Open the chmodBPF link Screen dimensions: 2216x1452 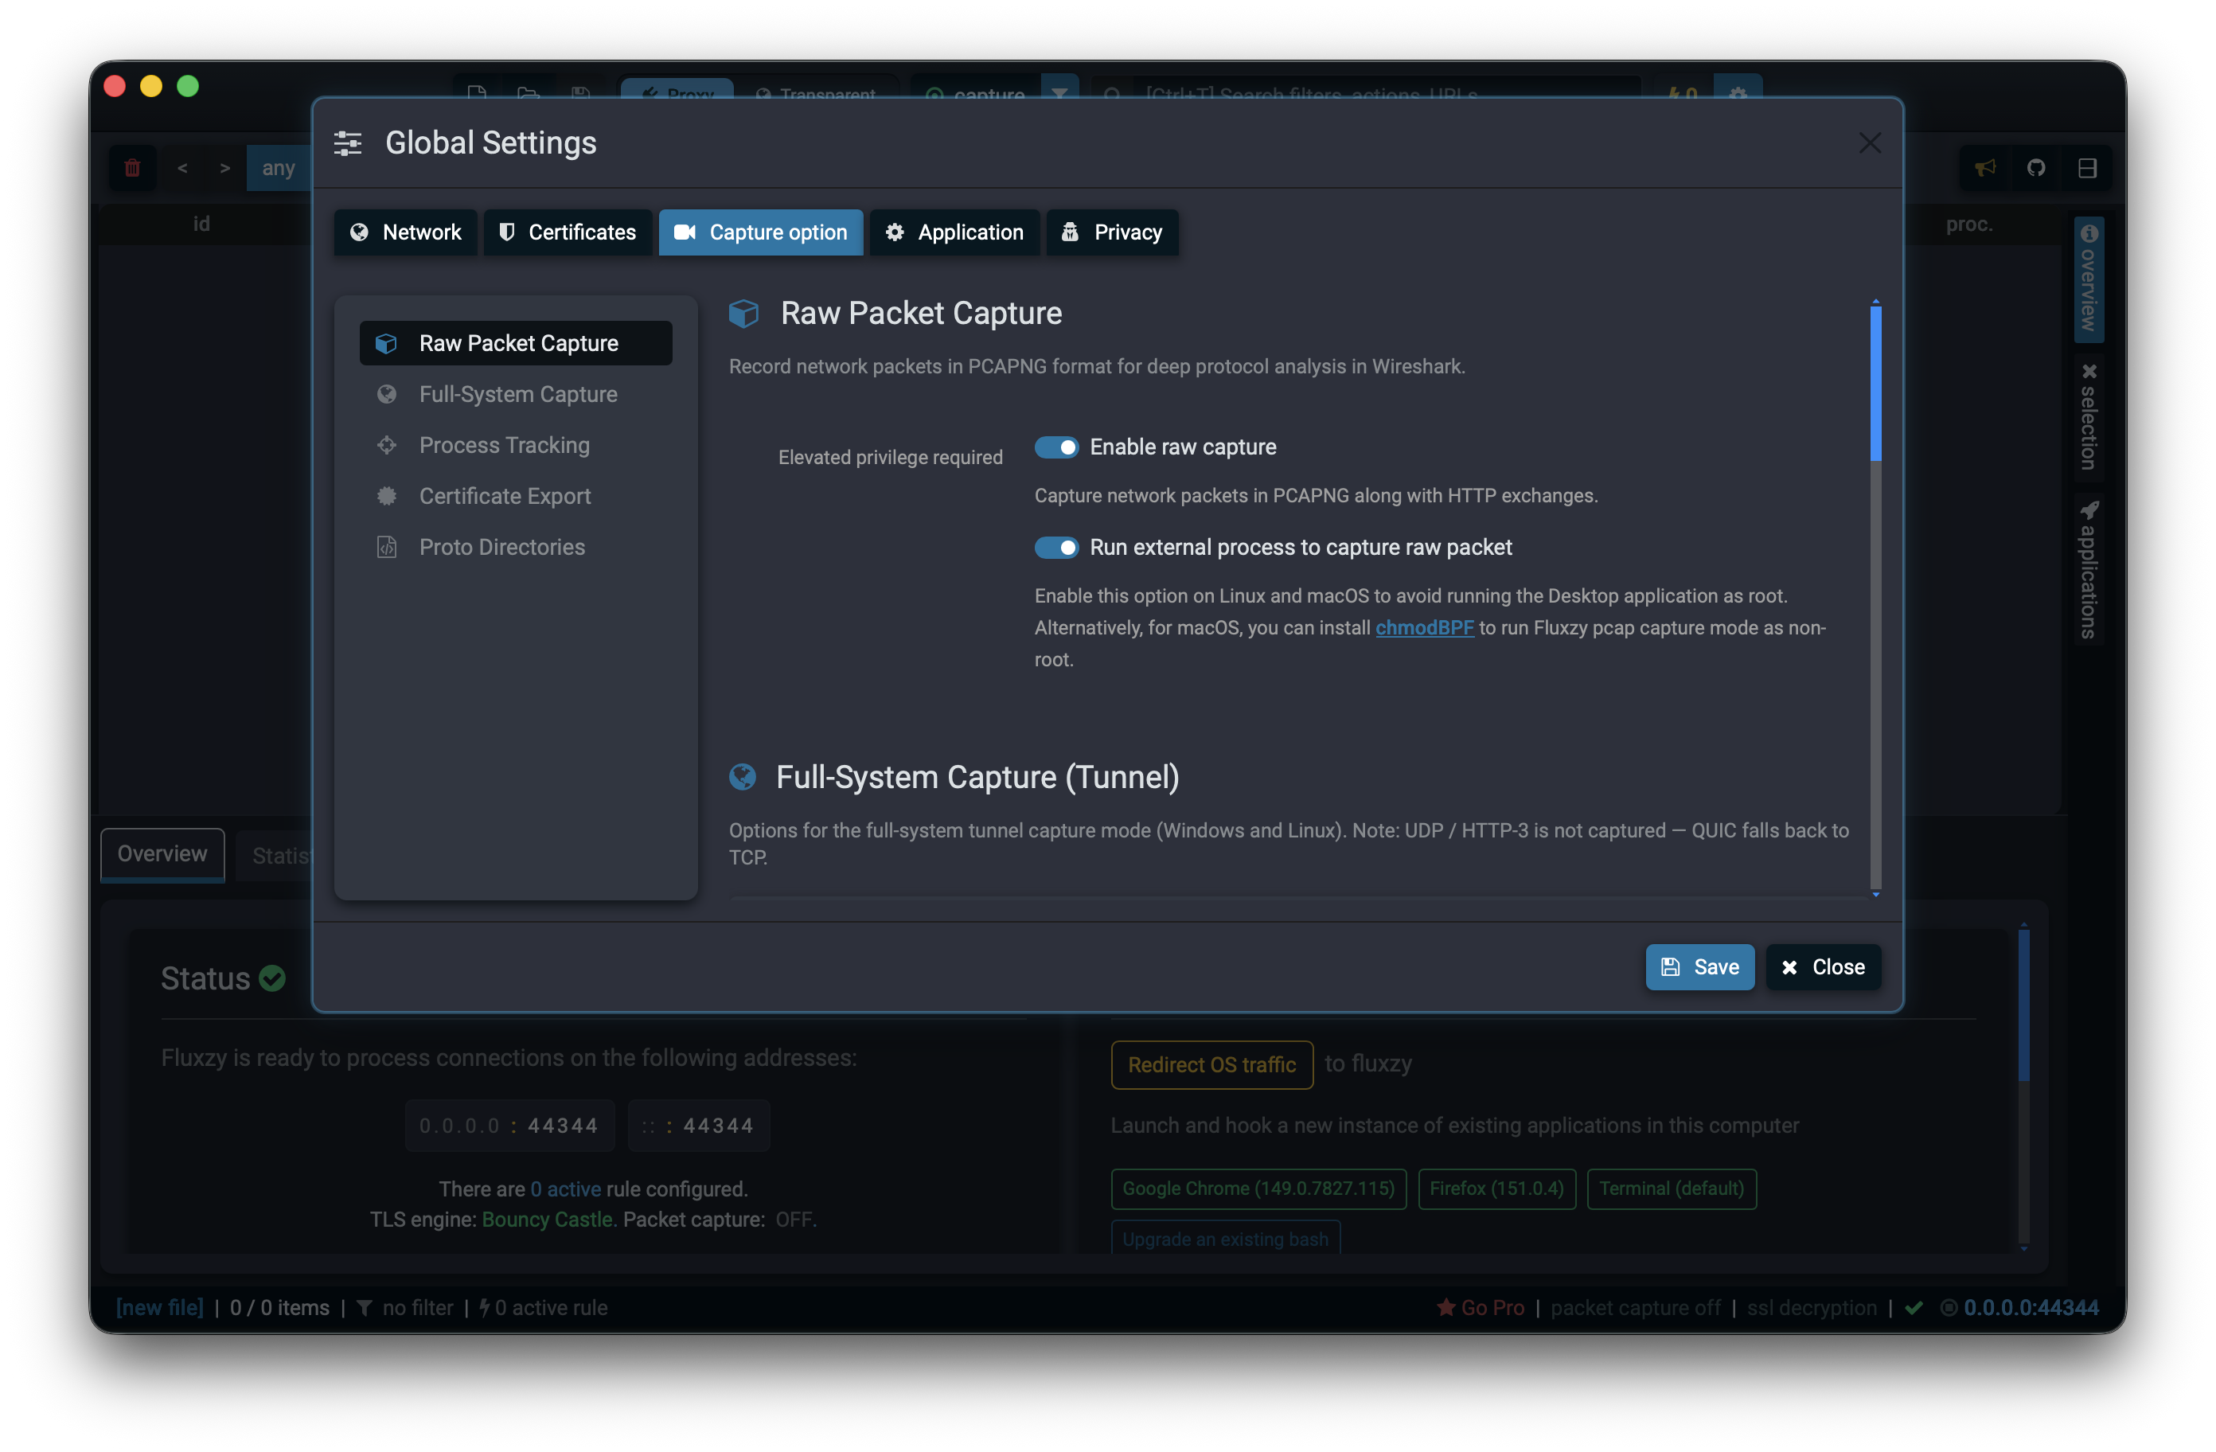click(x=1425, y=628)
